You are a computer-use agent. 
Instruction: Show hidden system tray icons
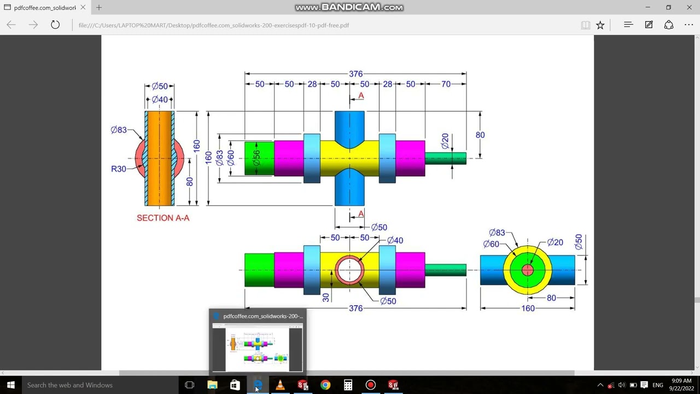600,385
